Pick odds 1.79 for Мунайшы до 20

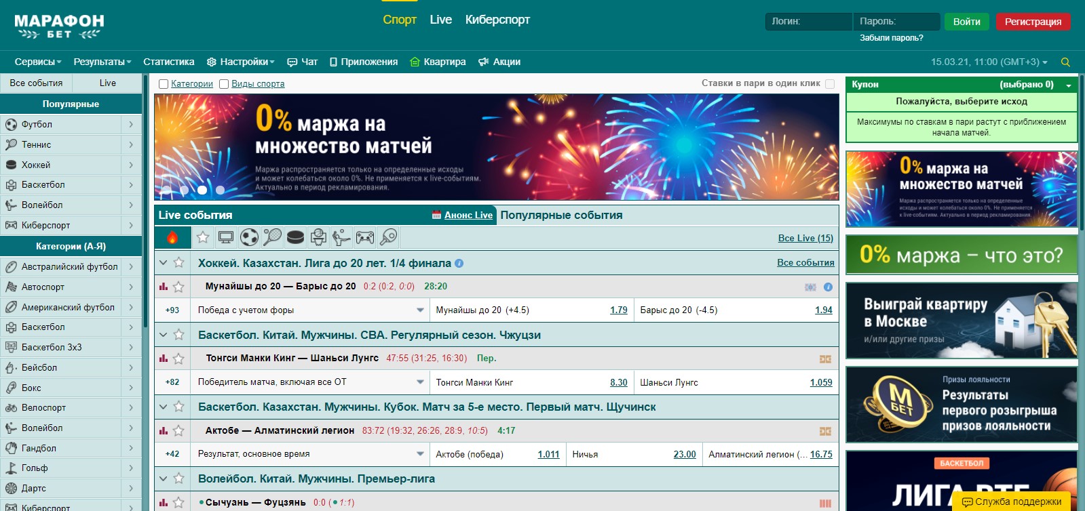pos(619,310)
